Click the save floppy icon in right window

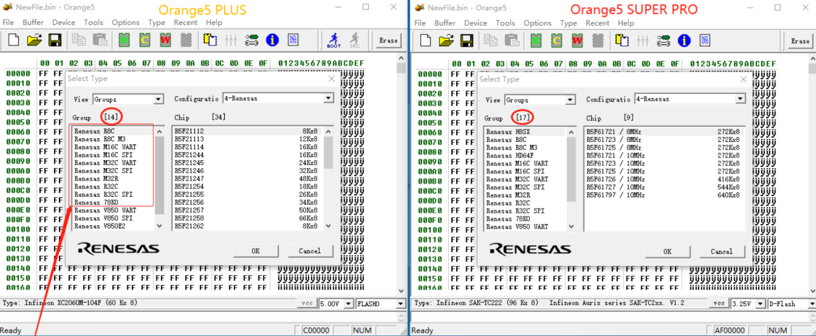[466, 40]
